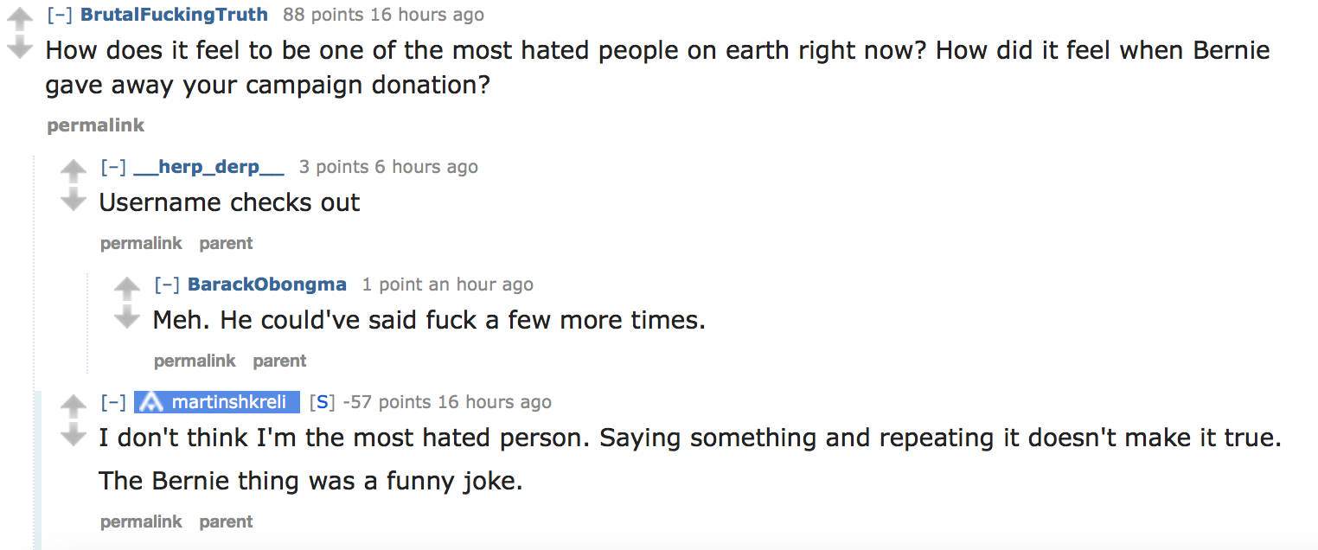Downvote BrutalFuckingTruth's comment
Viewport: 1318px width, 550px height.
click(19, 48)
